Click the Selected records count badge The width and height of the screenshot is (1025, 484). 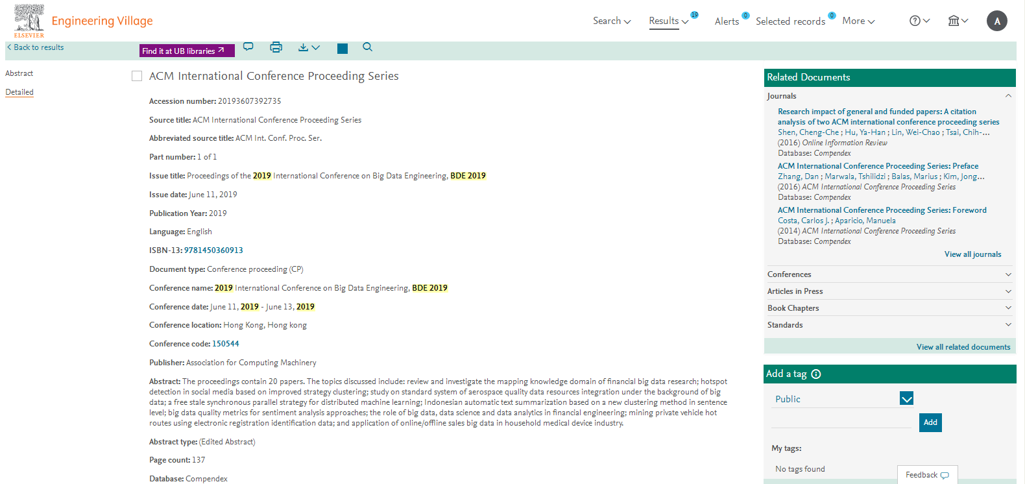832,15
